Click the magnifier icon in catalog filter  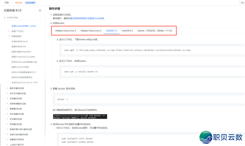click(5, 18)
